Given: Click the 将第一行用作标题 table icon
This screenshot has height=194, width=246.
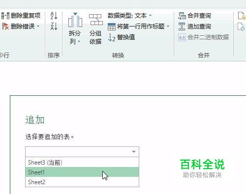Looking at the screenshot, I should coord(112,27).
